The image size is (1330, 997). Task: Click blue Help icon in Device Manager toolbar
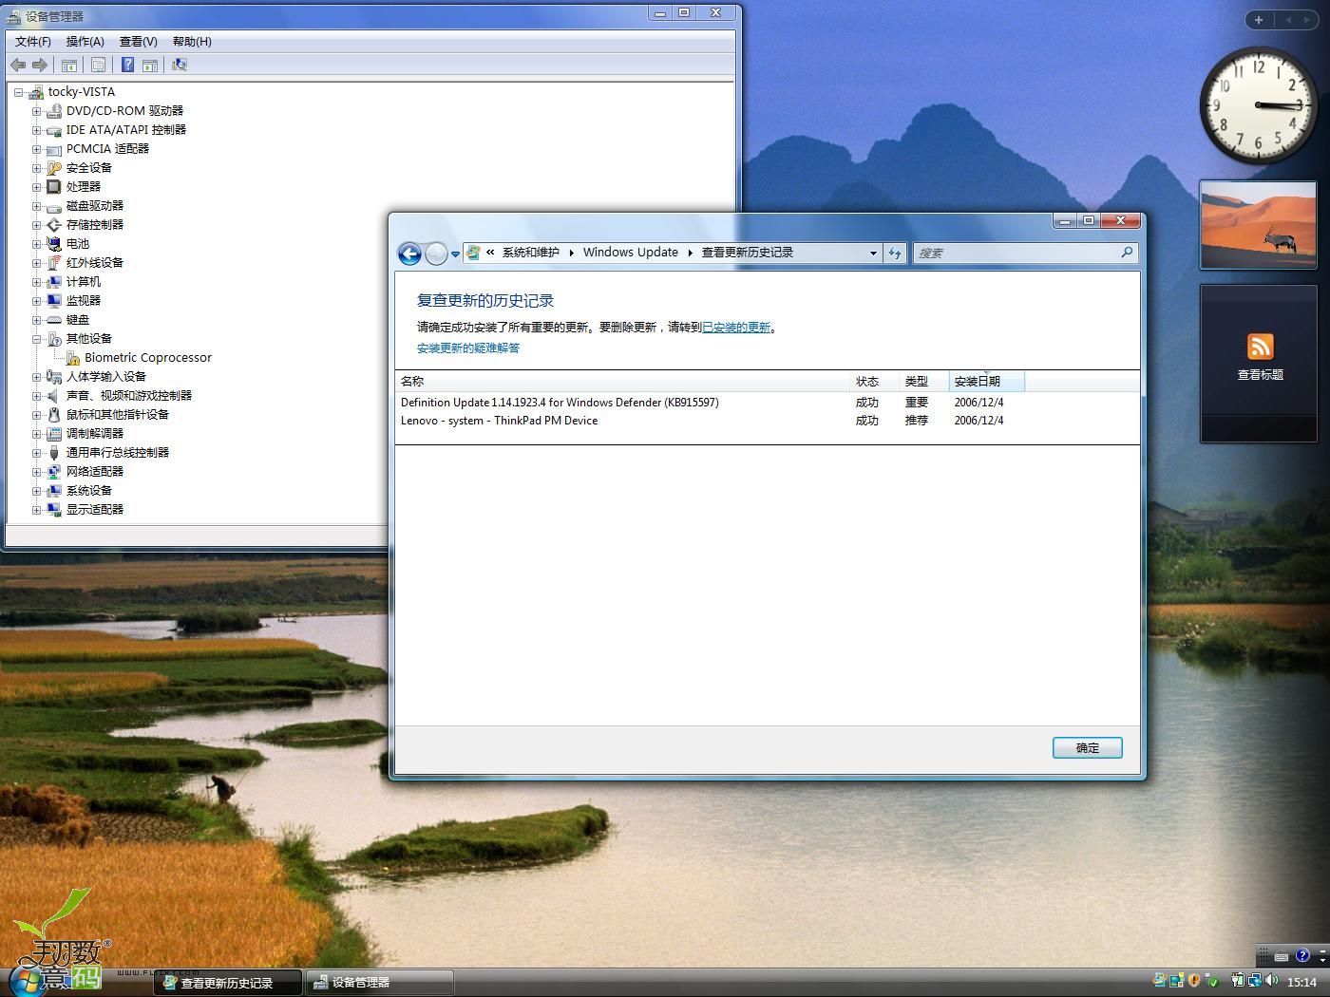click(x=127, y=65)
